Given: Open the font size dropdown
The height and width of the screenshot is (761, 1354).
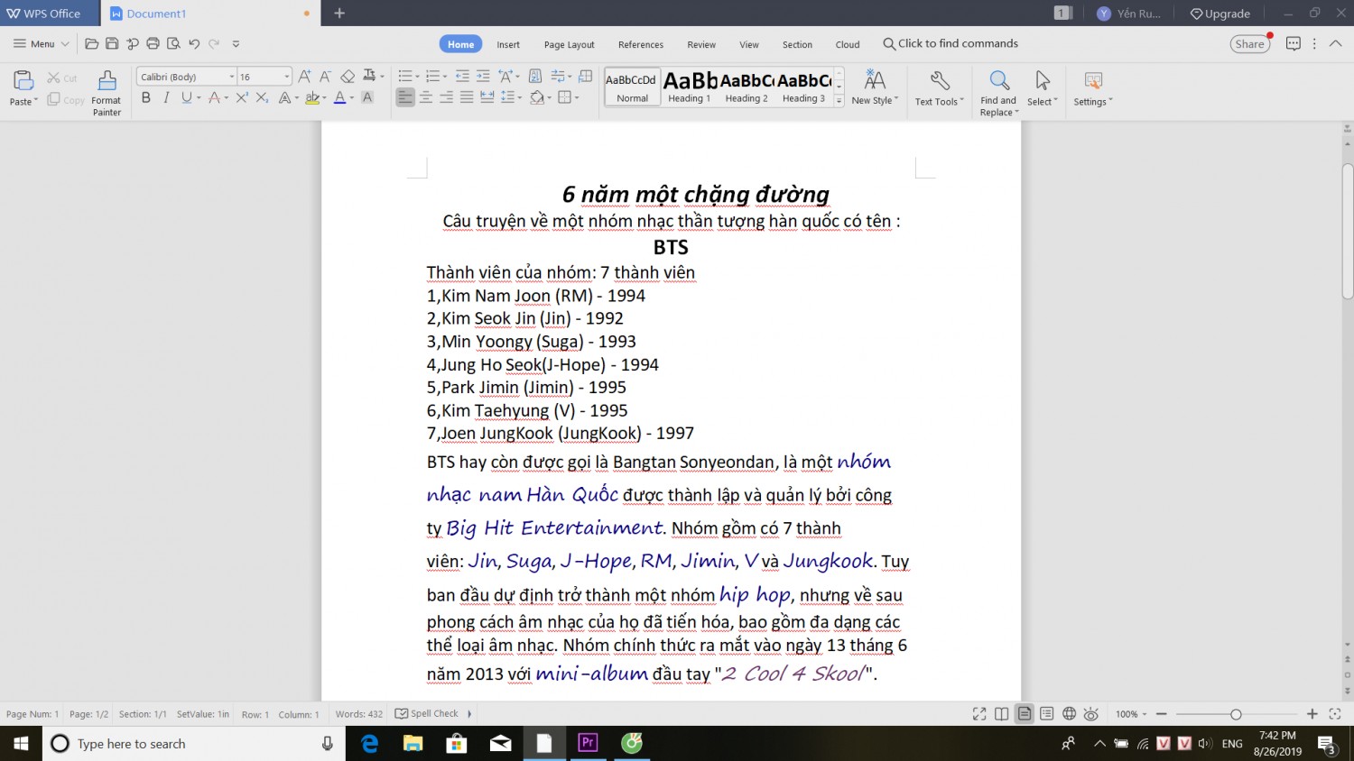Looking at the screenshot, I should 287,77.
